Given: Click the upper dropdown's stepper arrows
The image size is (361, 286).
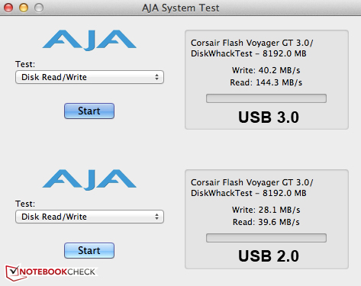Looking at the screenshot, I should 156,77.
